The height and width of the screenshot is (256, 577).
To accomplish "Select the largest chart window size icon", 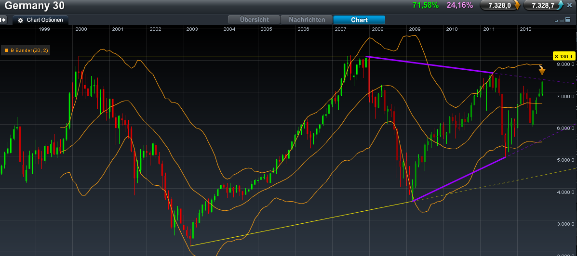I will 567,20.
